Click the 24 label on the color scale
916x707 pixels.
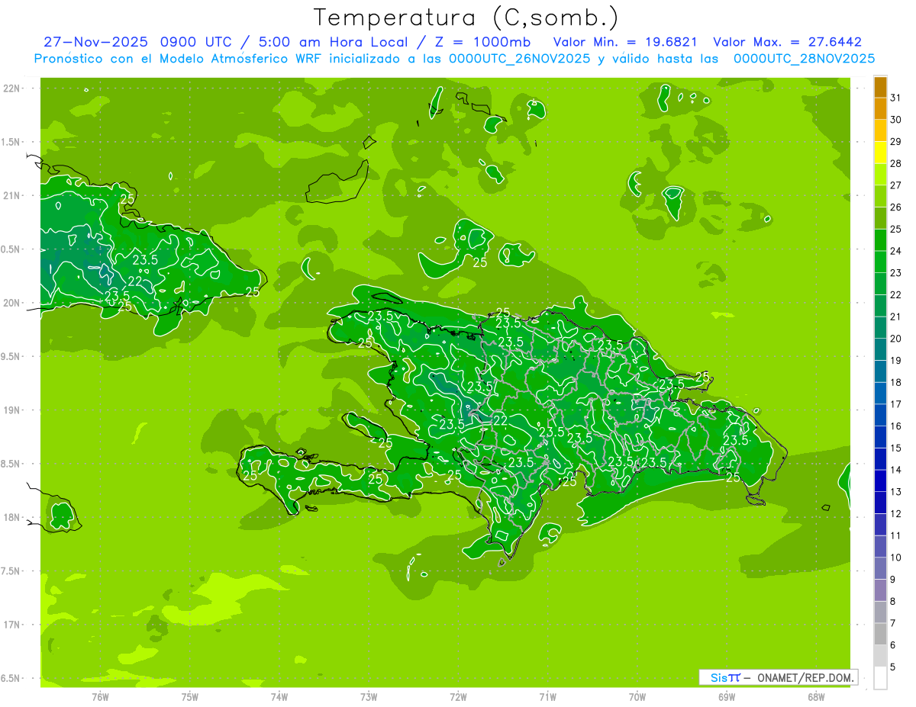click(895, 251)
